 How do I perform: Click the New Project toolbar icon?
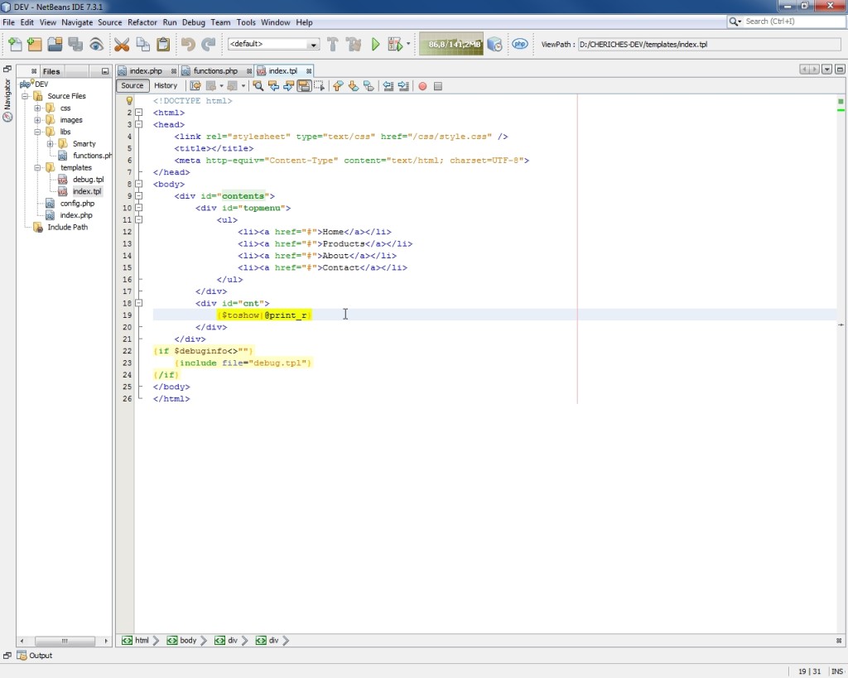point(35,45)
